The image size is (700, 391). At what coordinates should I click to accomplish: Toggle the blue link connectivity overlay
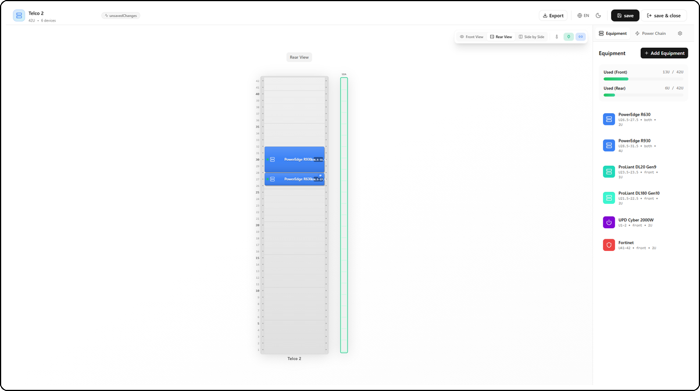point(580,37)
